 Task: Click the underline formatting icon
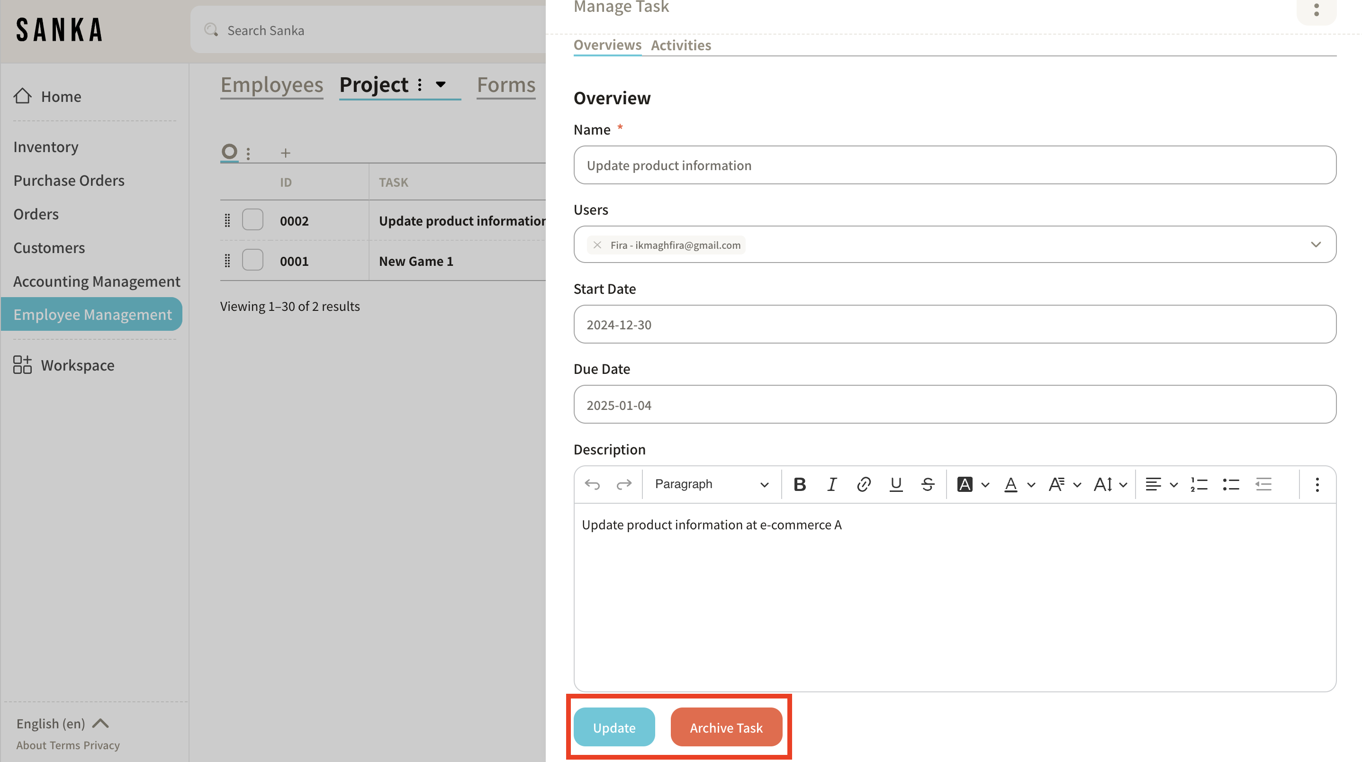(x=896, y=484)
